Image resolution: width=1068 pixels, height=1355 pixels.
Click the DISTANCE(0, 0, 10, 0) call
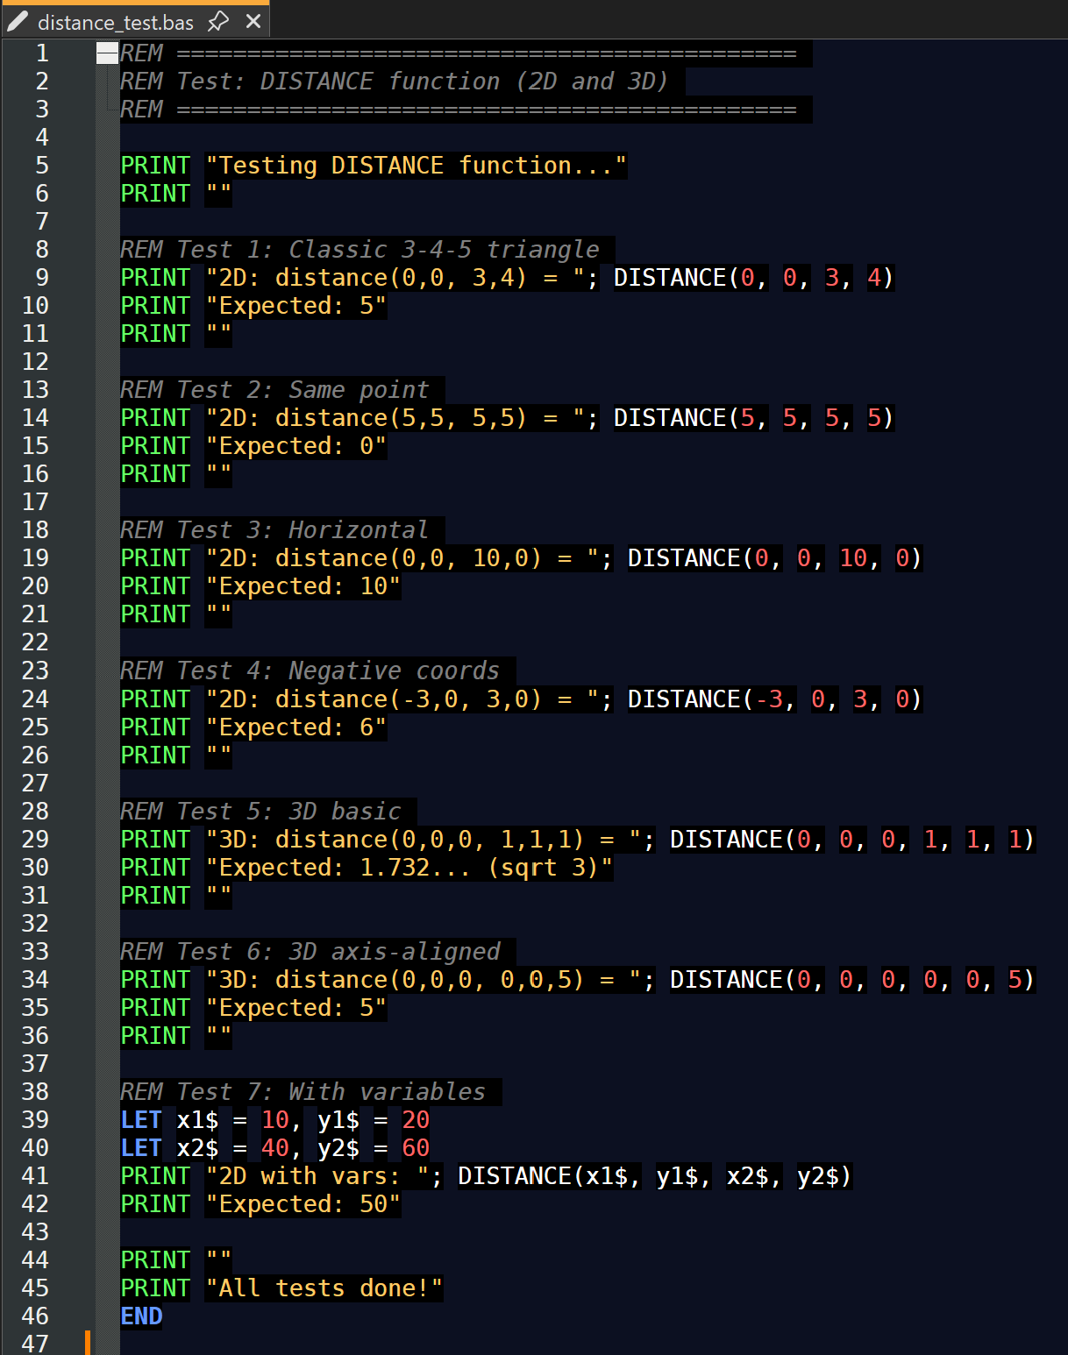pos(774,558)
